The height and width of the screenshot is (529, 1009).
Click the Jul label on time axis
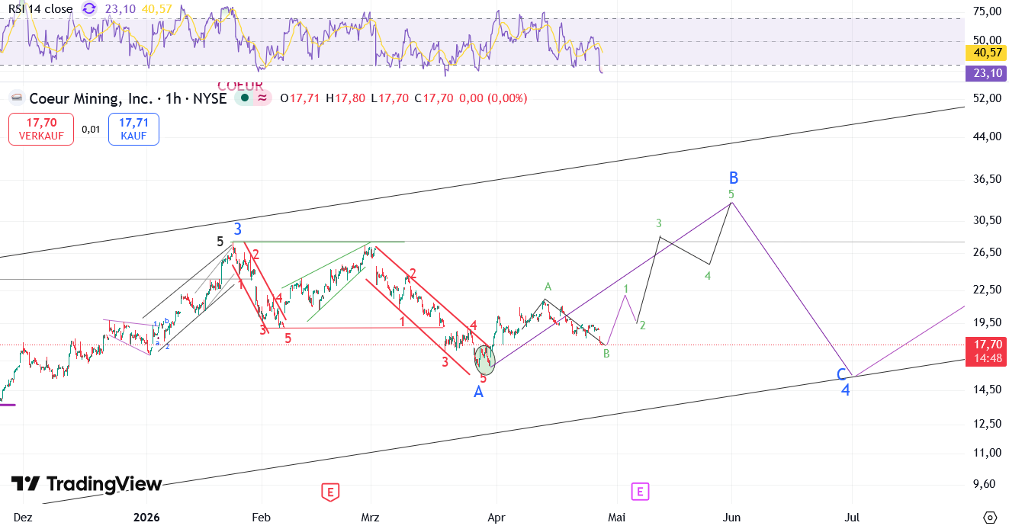[x=853, y=517]
